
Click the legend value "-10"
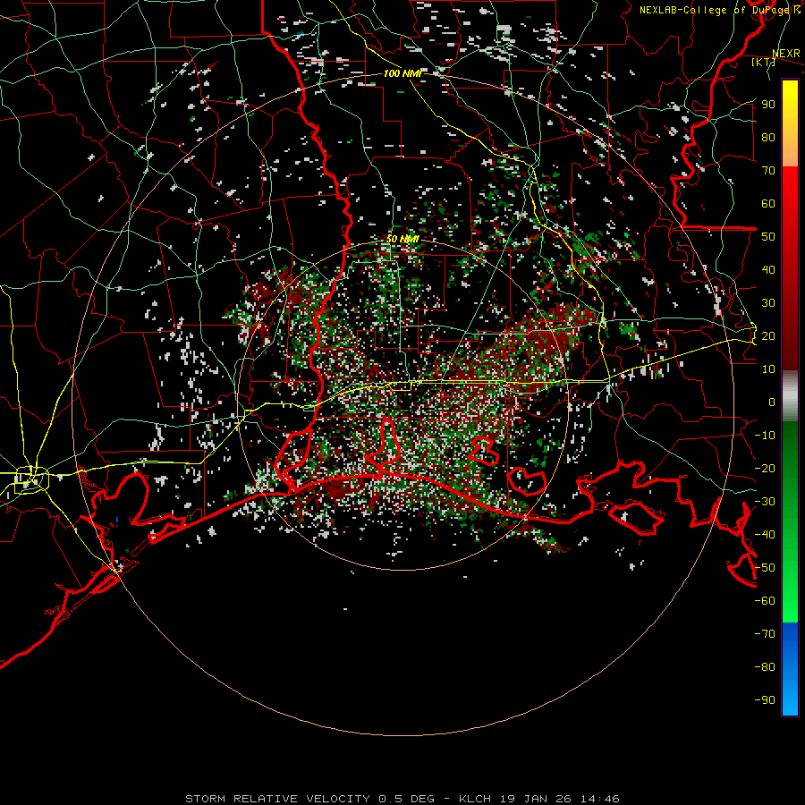point(765,436)
